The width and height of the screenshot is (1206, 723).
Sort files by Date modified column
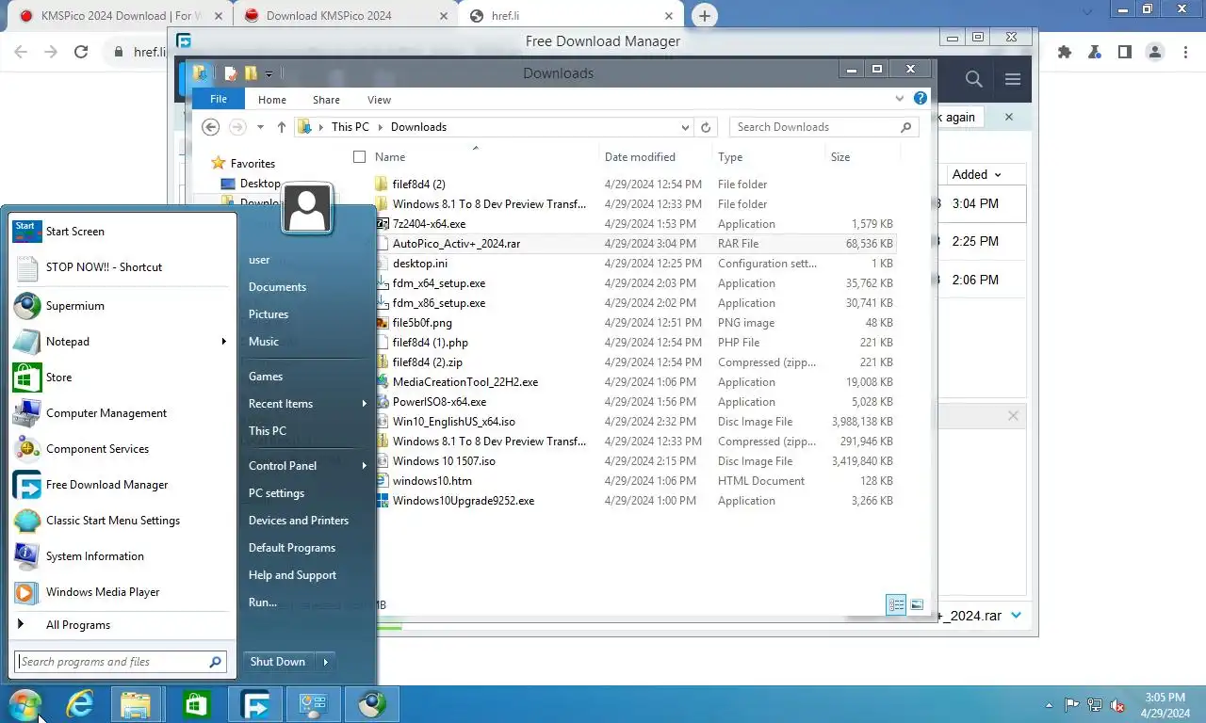[x=640, y=157]
